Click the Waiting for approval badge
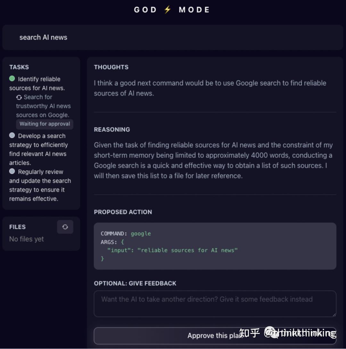This screenshot has width=346, height=349. 45,124
